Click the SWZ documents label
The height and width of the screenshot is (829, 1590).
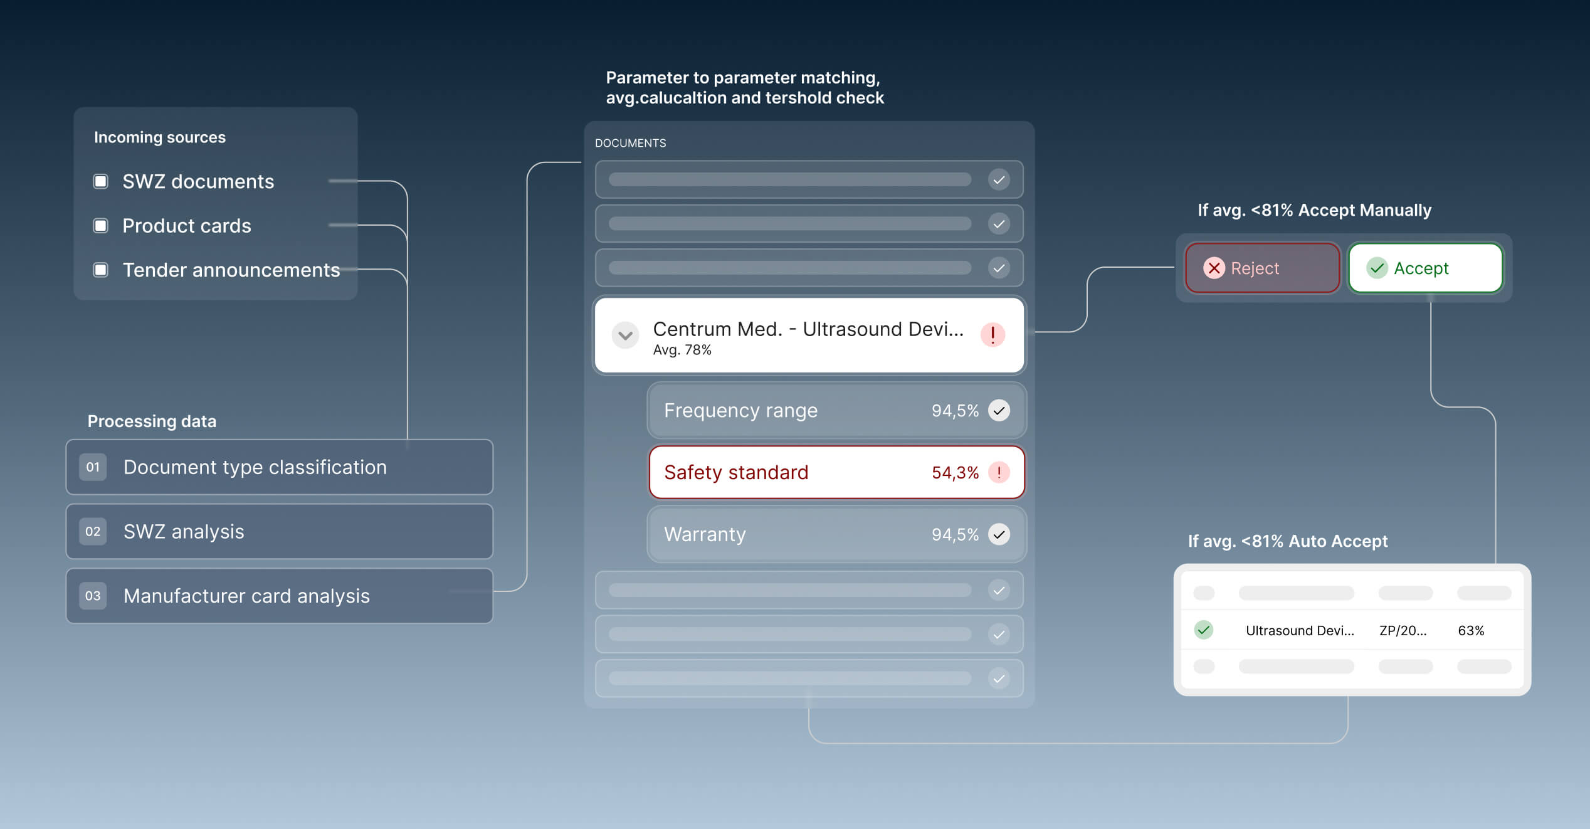198,181
